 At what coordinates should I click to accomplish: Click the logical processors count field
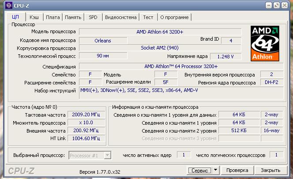pyautogui.click(x=276, y=155)
